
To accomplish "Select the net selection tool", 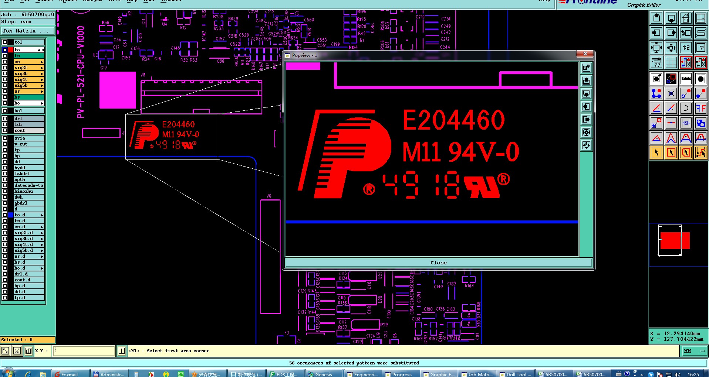I will pos(701,152).
